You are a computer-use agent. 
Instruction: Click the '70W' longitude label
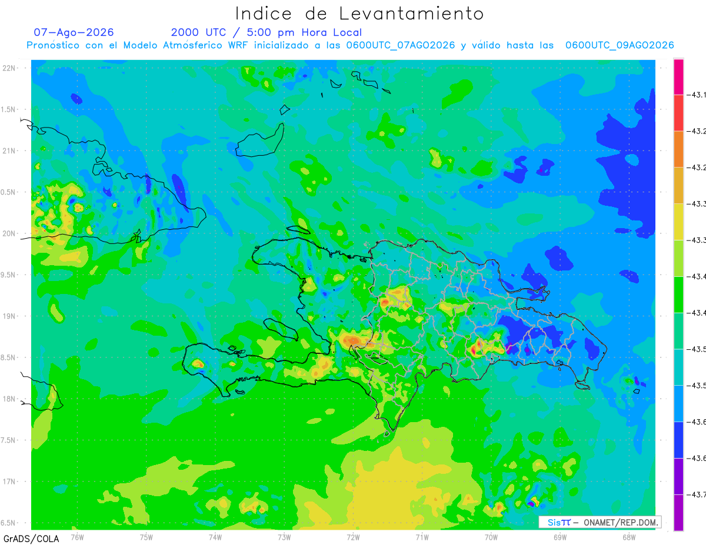pos(491,537)
